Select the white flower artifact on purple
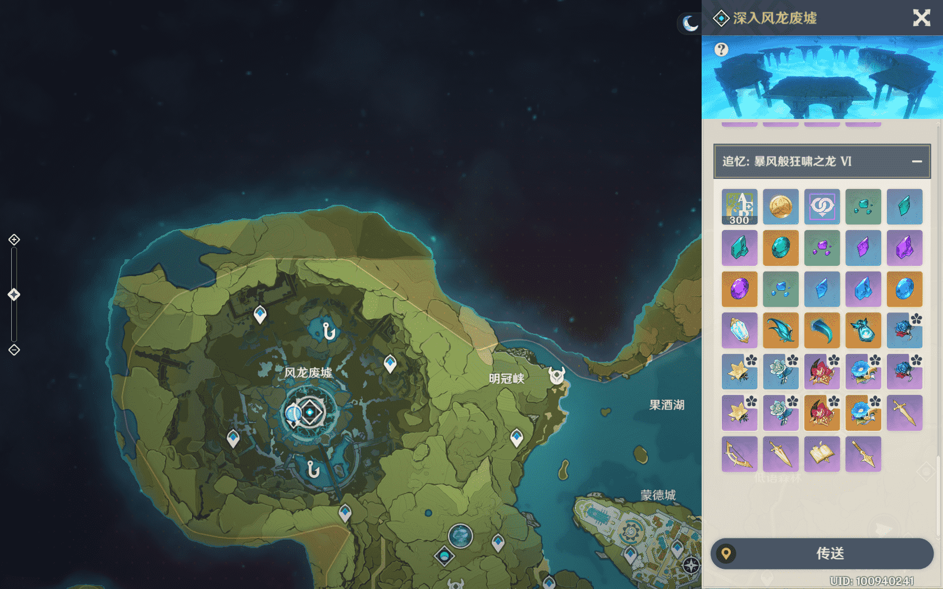The height and width of the screenshot is (589, 943). (781, 413)
